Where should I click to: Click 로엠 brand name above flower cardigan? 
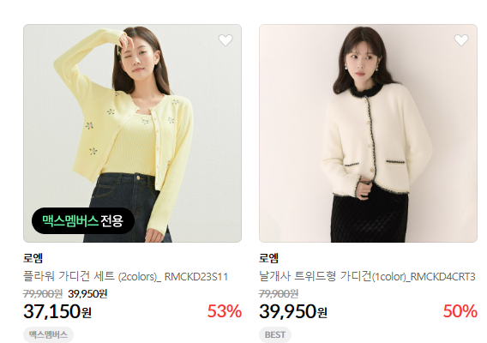(x=33, y=258)
